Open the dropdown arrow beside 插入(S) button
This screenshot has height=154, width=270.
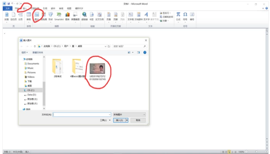coord(127,120)
